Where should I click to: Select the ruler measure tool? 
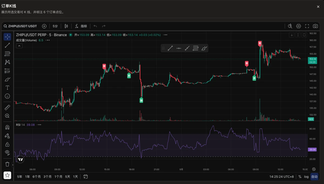(7, 108)
